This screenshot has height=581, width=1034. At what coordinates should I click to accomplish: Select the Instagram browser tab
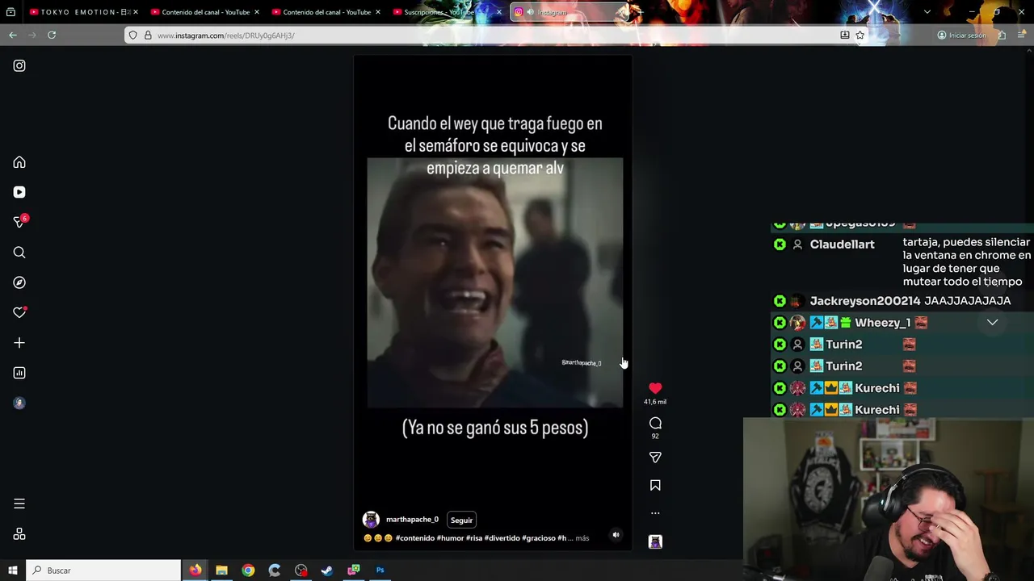570,12
